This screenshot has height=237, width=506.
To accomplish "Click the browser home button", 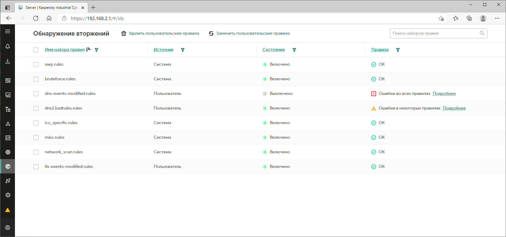I will coord(49,18).
